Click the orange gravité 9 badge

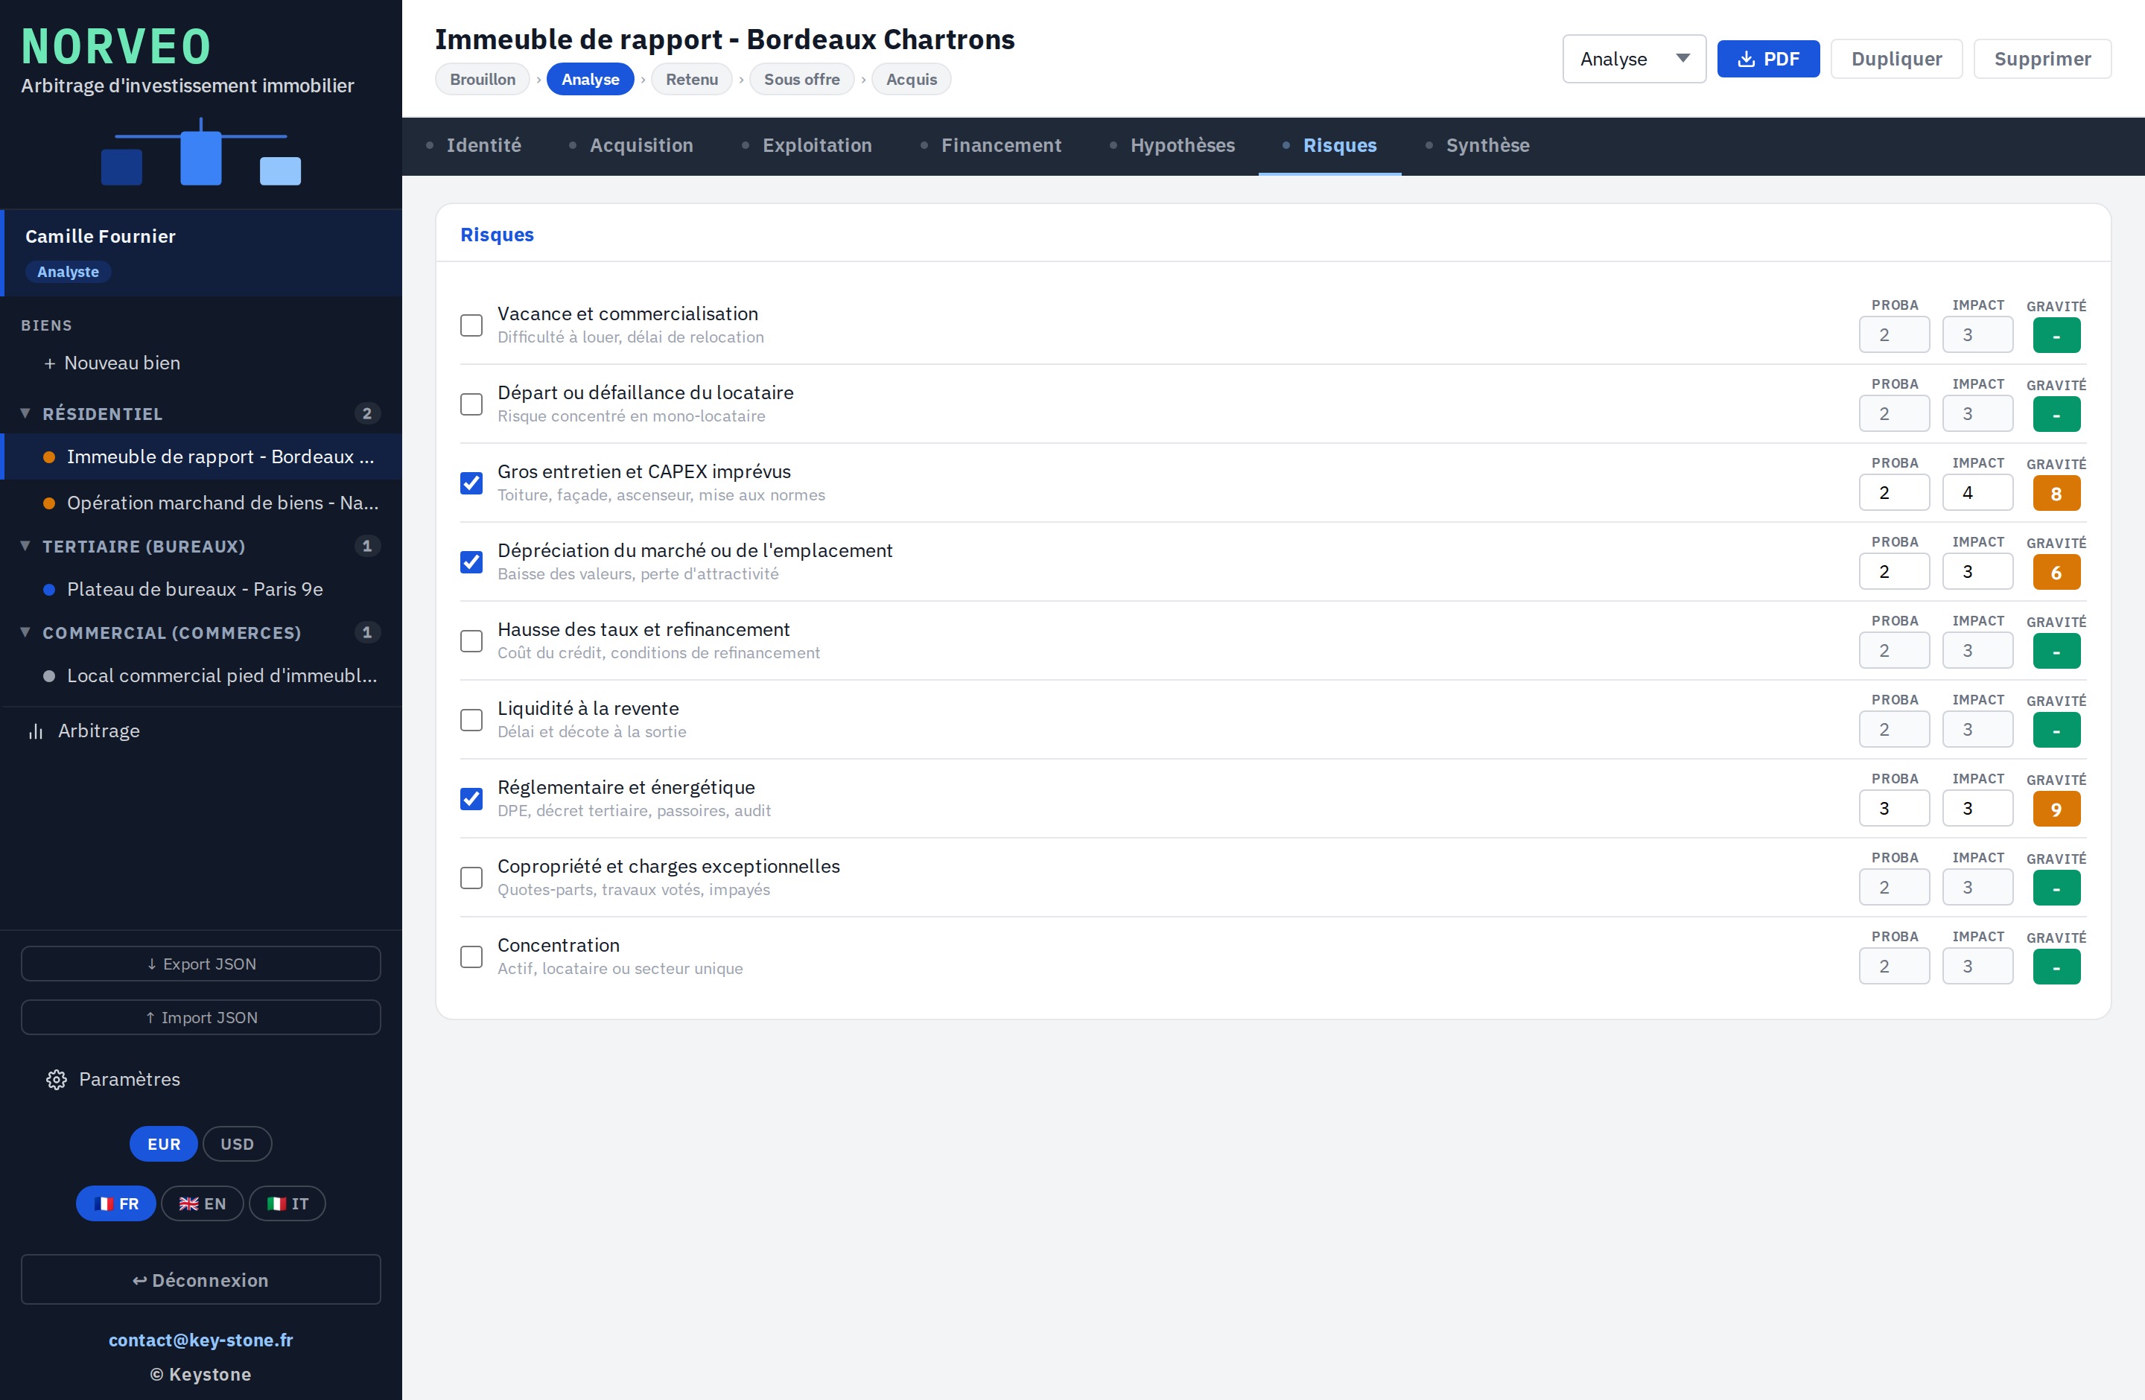[x=2056, y=809]
